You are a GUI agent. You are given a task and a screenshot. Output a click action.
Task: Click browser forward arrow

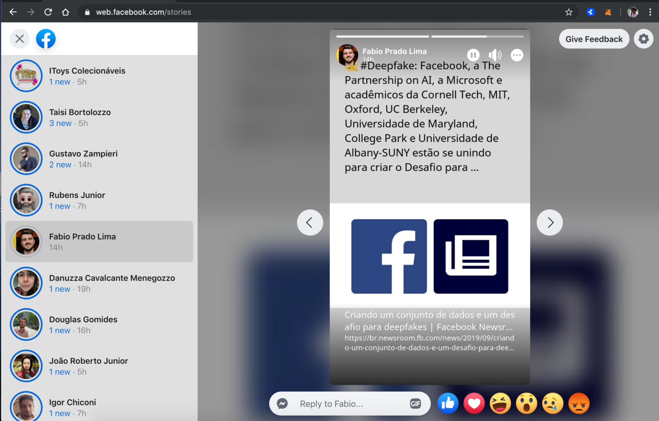(30, 12)
